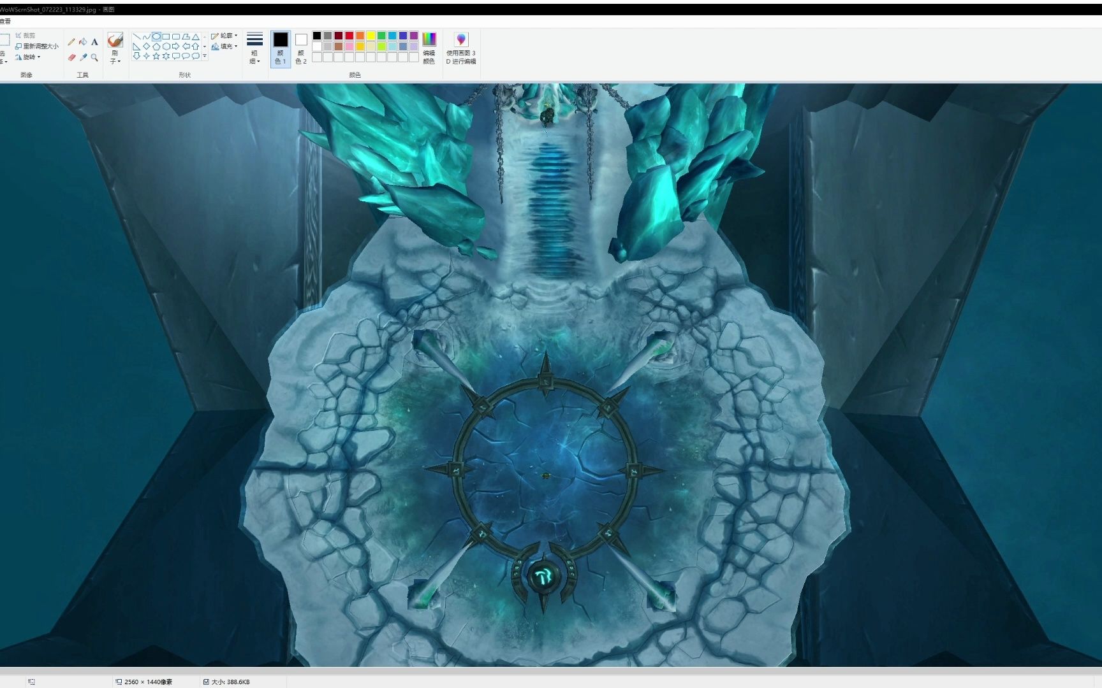
Task: Pick the brown palette swatch
Action: pos(339,47)
